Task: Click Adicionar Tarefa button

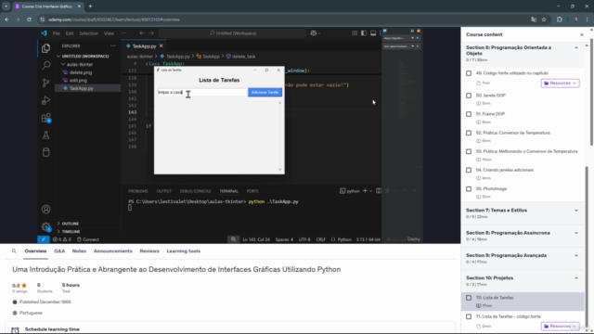Action: [265, 93]
